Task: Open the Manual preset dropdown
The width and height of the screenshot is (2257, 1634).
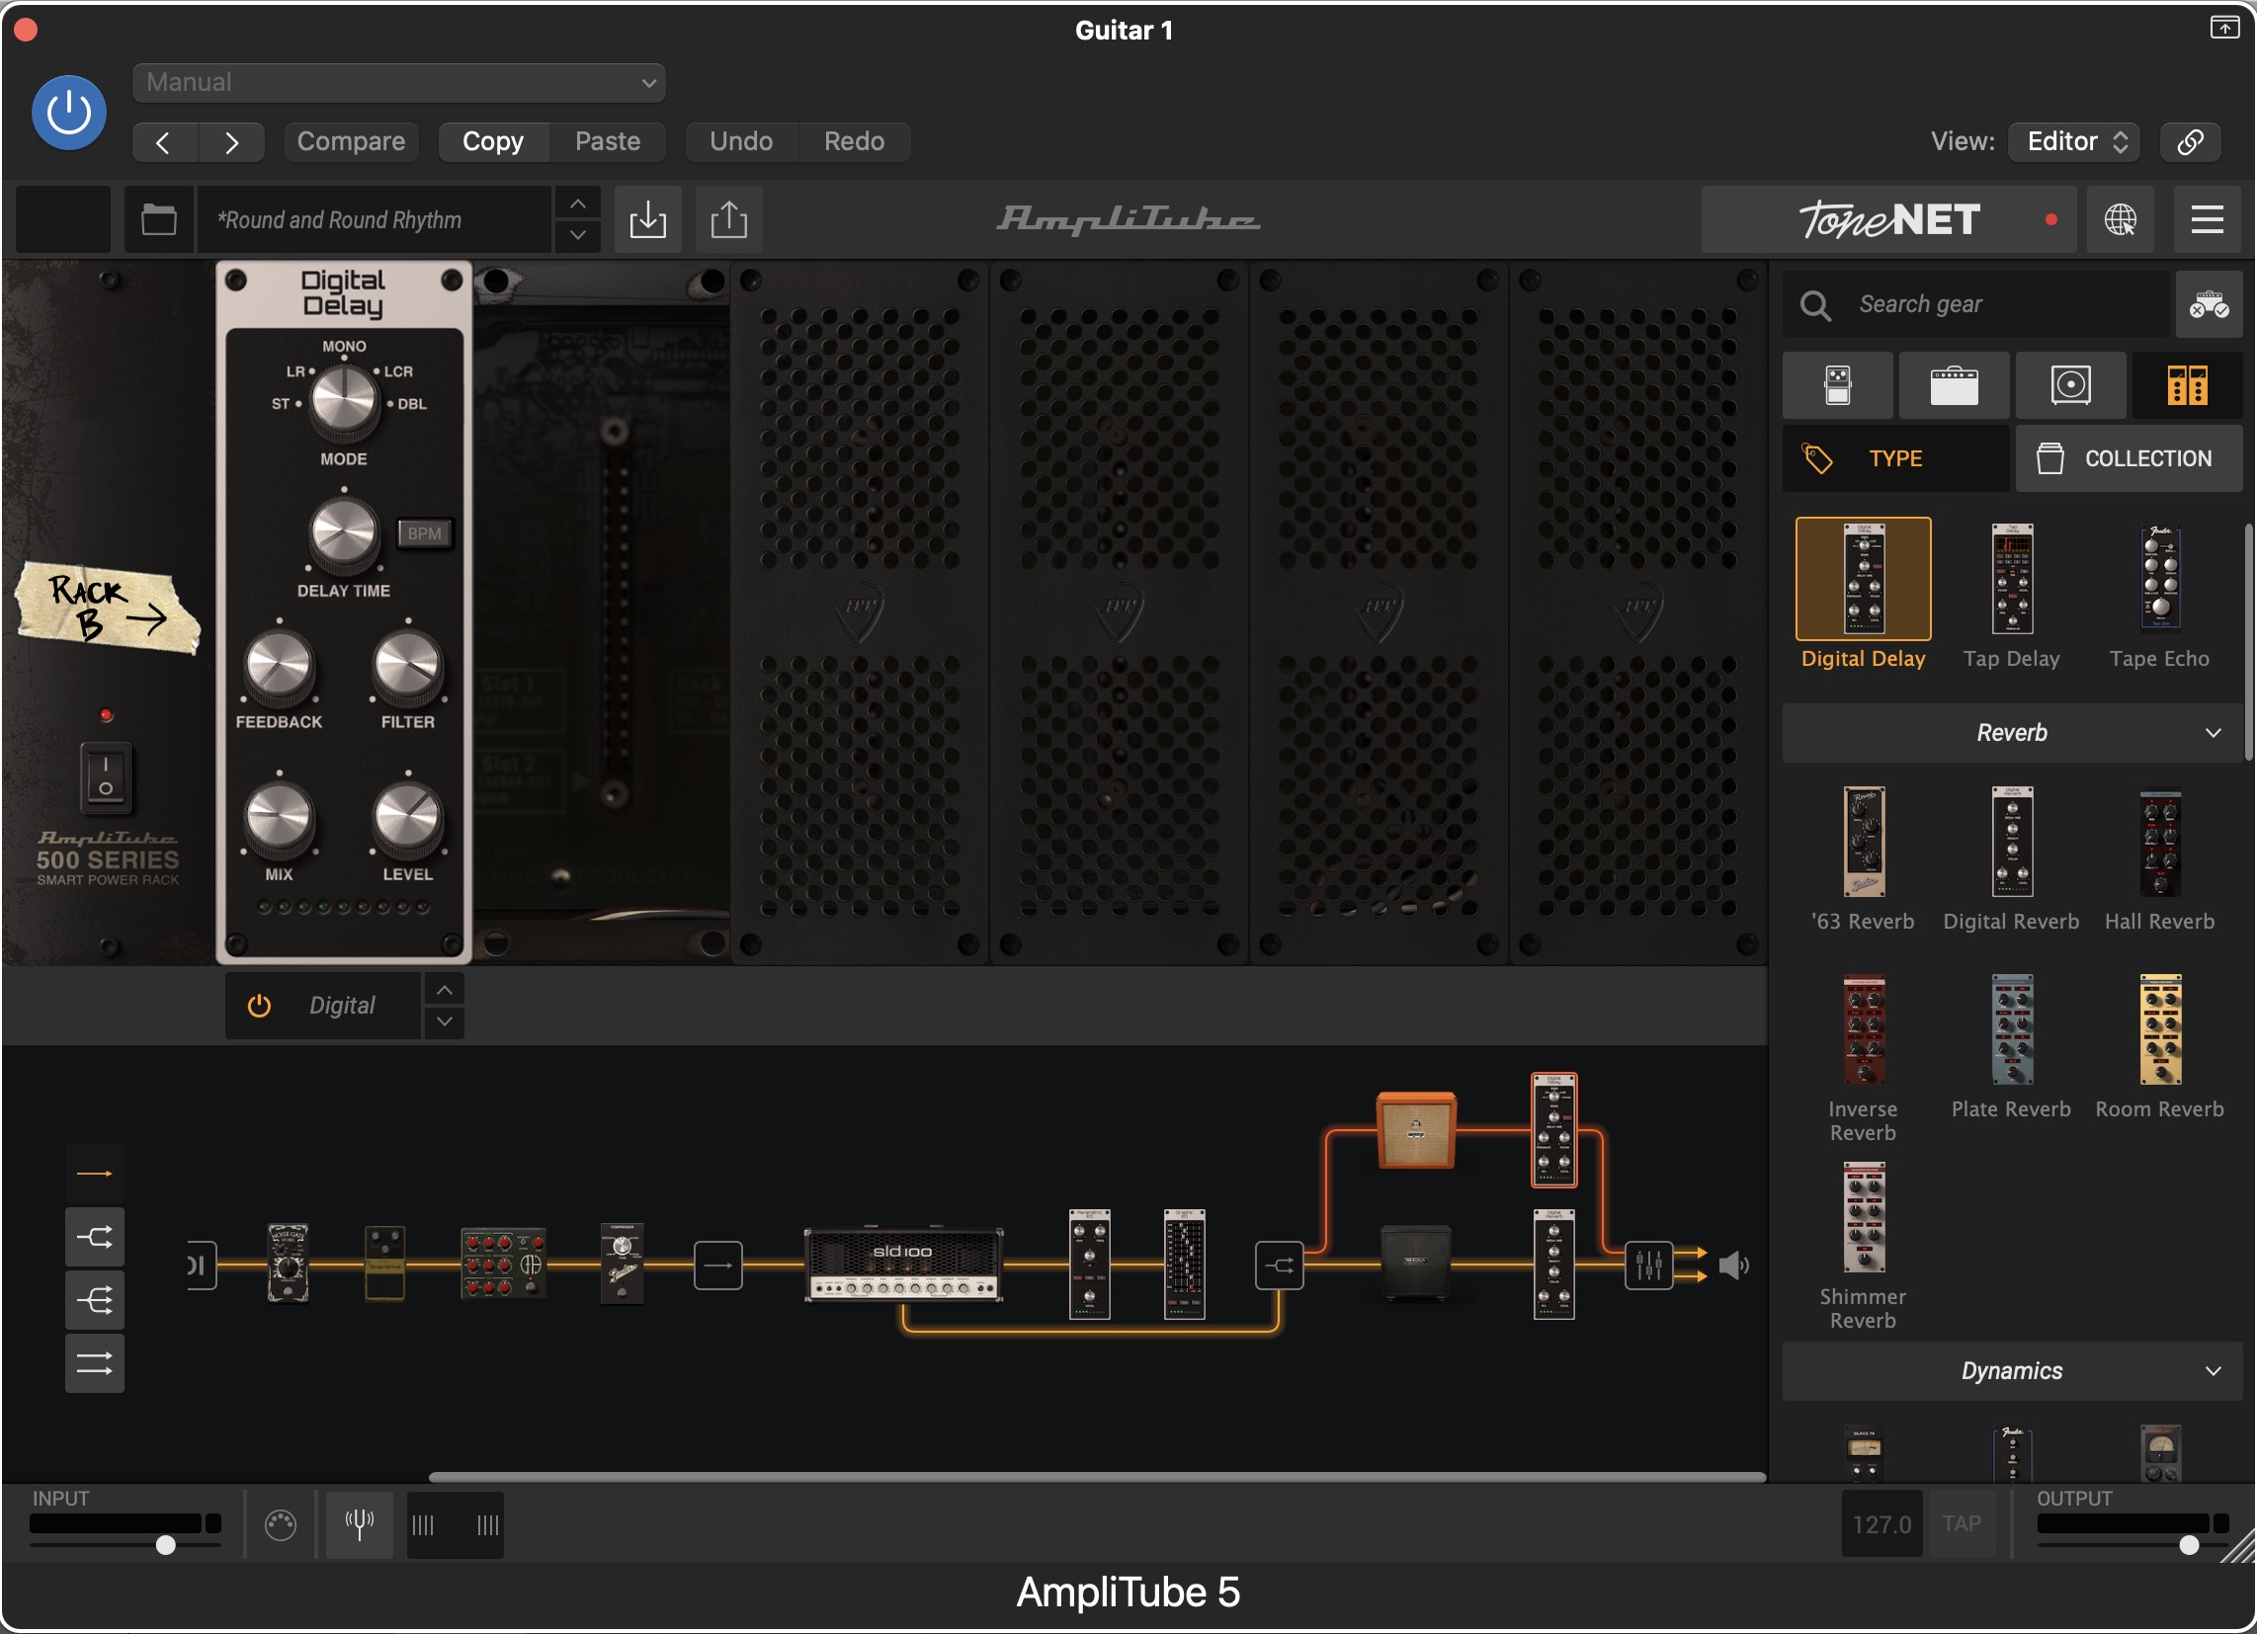Action: coord(398,83)
